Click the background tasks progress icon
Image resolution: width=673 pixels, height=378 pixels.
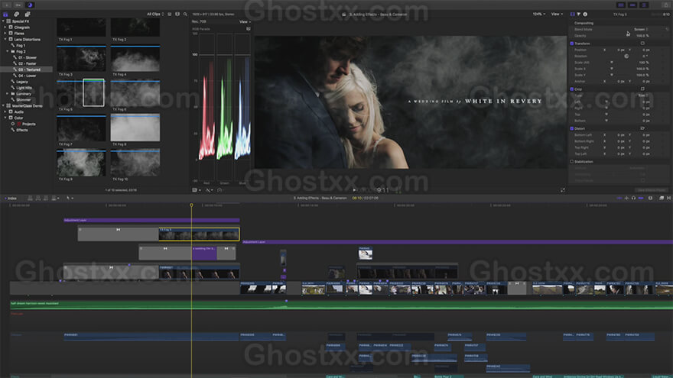coord(30,5)
